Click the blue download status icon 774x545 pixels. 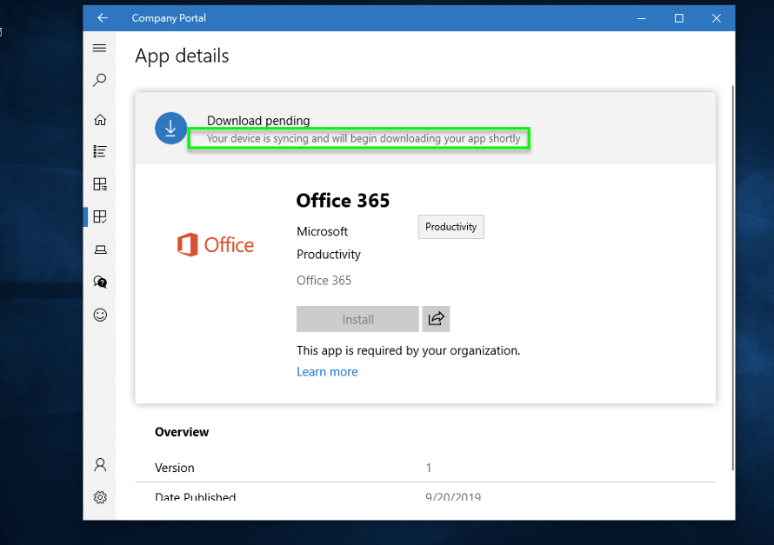pos(170,129)
